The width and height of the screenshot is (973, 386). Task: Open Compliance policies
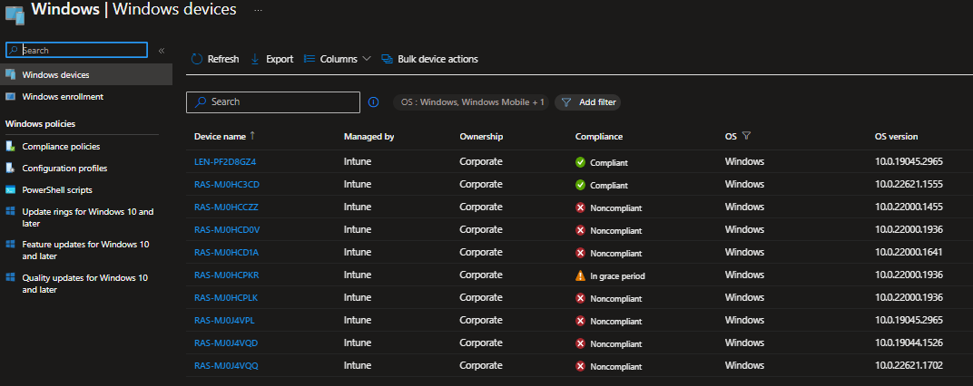61,146
